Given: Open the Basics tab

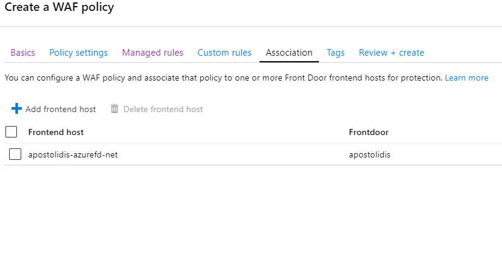Looking at the screenshot, I should coord(22,53).
